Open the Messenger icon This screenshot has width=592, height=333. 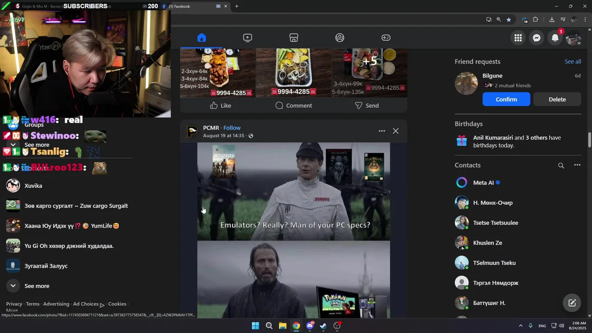(x=536, y=38)
